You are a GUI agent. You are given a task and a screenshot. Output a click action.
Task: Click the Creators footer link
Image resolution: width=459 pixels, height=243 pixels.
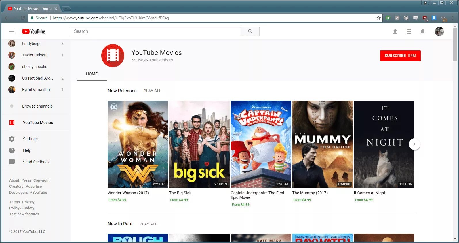(x=16, y=187)
